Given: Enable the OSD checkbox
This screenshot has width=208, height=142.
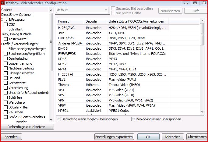Looking at the screenshot, I should pyautogui.click(x=6, y=24).
